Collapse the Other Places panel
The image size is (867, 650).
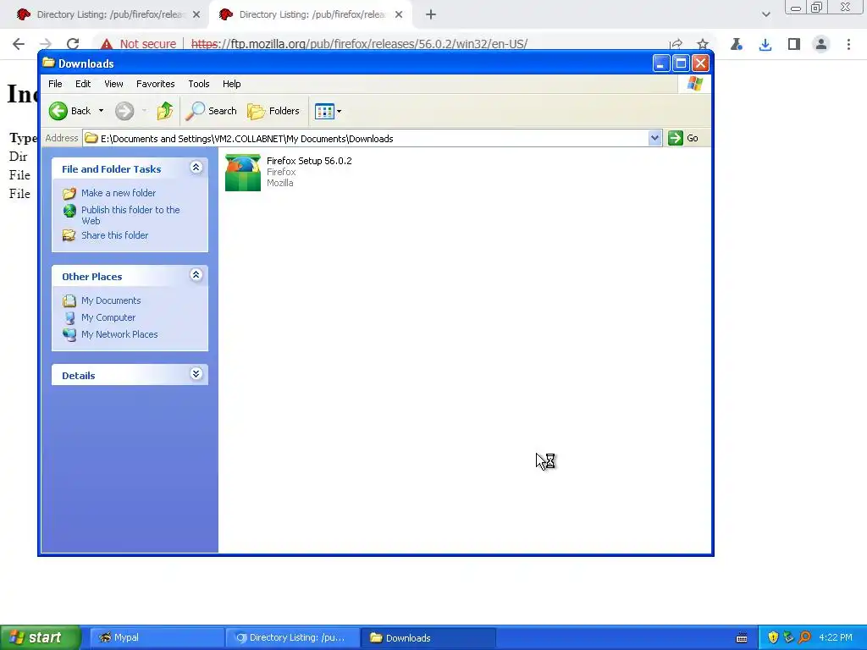[196, 275]
